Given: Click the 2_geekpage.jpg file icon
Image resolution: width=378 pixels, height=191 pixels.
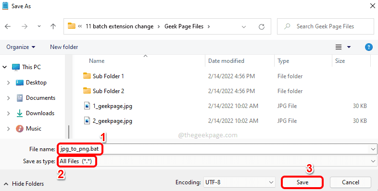Looking at the screenshot, I should [x=87, y=120].
